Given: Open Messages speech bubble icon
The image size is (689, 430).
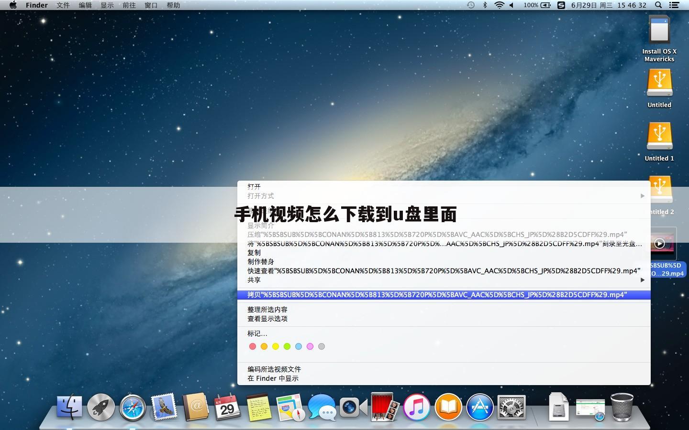Looking at the screenshot, I should pyautogui.click(x=322, y=407).
